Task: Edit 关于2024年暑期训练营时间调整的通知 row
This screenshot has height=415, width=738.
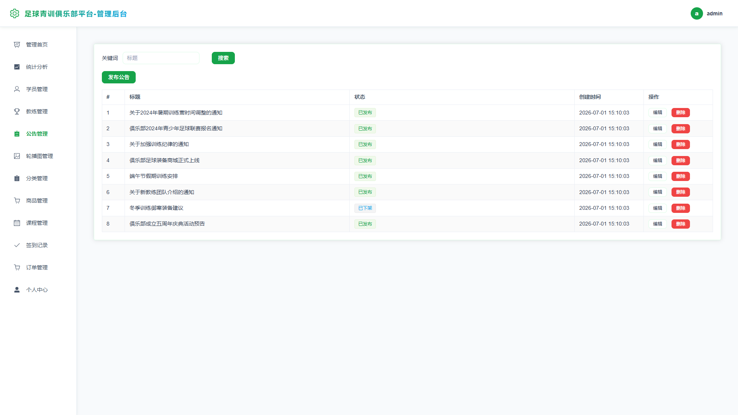Action: [657, 113]
